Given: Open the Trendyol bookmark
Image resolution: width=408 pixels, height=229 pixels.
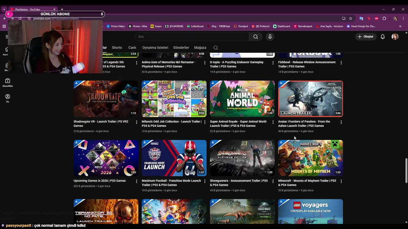Looking at the screenshot, I should point(241,26).
